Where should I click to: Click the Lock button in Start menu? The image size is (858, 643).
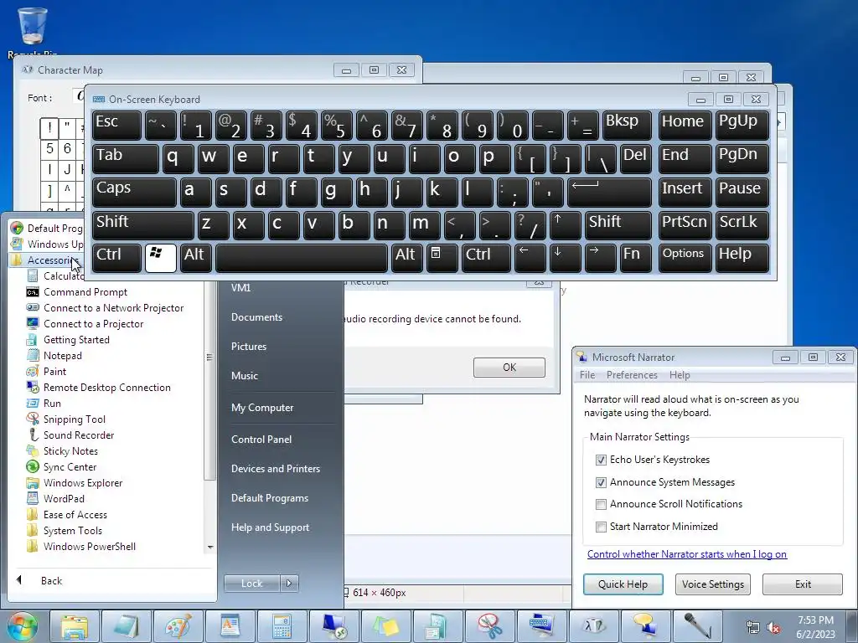coord(251,584)
